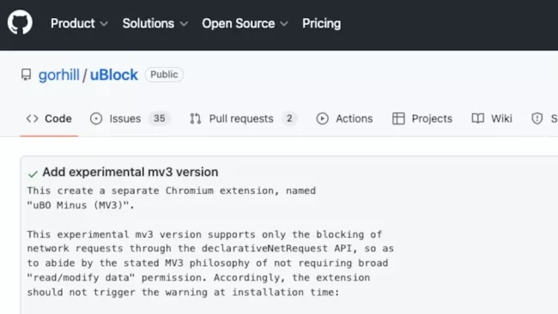Open the Product dropdown menu
558x314 pixels.
79,23
